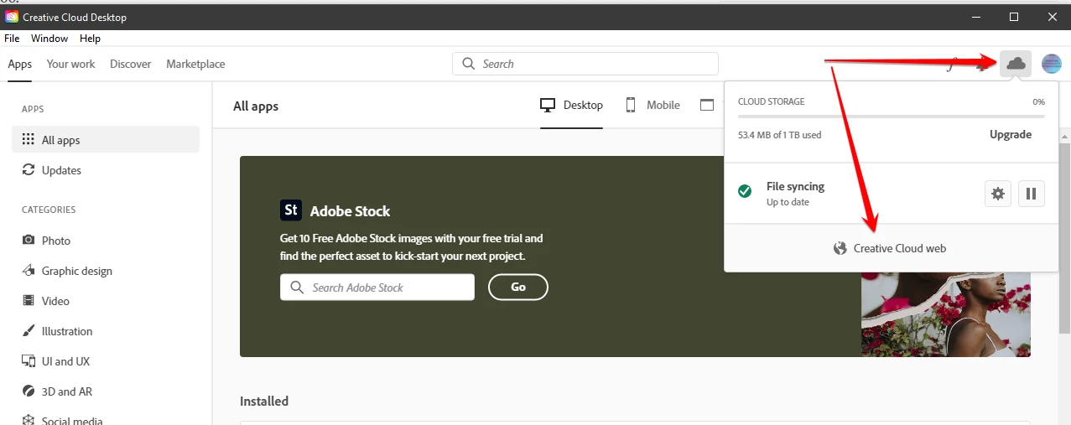Open the Graphic design category
Screen dimensions: 1071x425
106,271
